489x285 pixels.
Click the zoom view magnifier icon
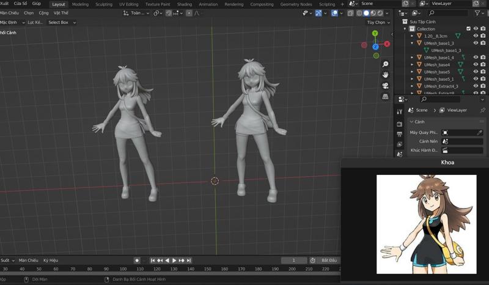point(385,64)
